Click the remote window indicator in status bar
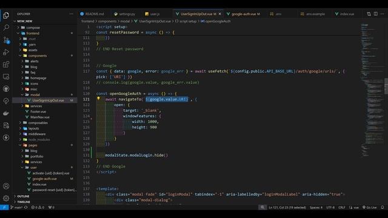 point(4,207)
